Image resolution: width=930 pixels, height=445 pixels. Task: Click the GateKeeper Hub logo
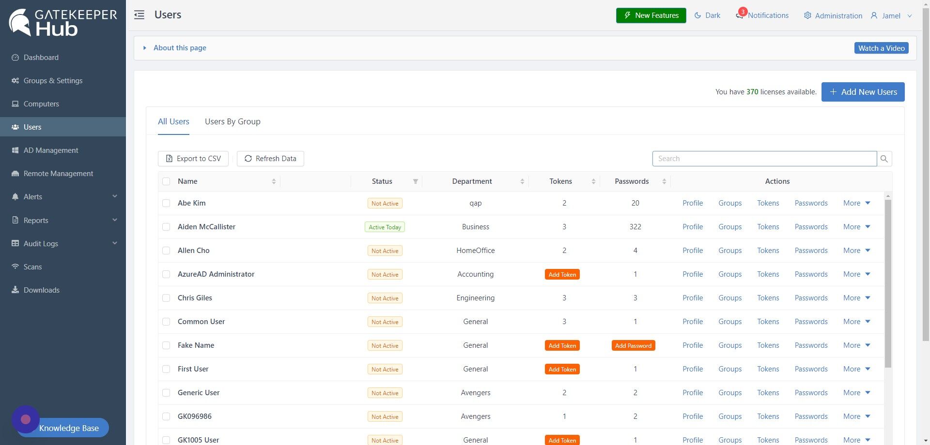click(63, 23)
